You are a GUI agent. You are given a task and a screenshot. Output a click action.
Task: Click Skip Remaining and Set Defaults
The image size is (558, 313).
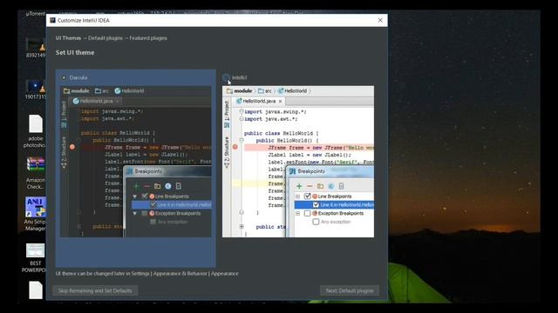coord(95,290)
